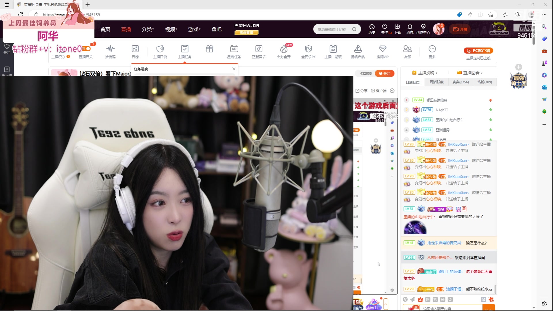Click the orange 关注 follow button

(385, 73)
